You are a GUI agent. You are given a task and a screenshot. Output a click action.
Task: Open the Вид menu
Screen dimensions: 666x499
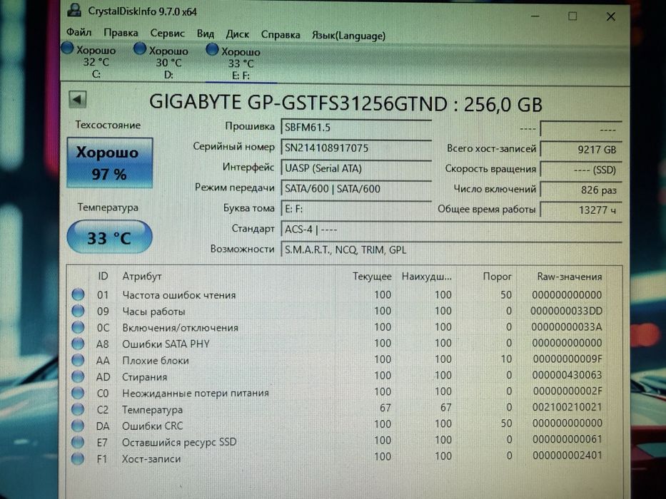(x=205, y=34)
